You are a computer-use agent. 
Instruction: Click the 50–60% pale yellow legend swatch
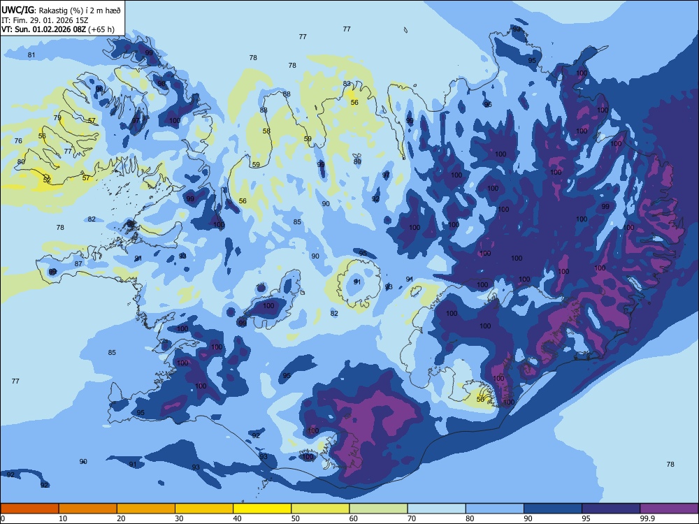click(320, 509)
